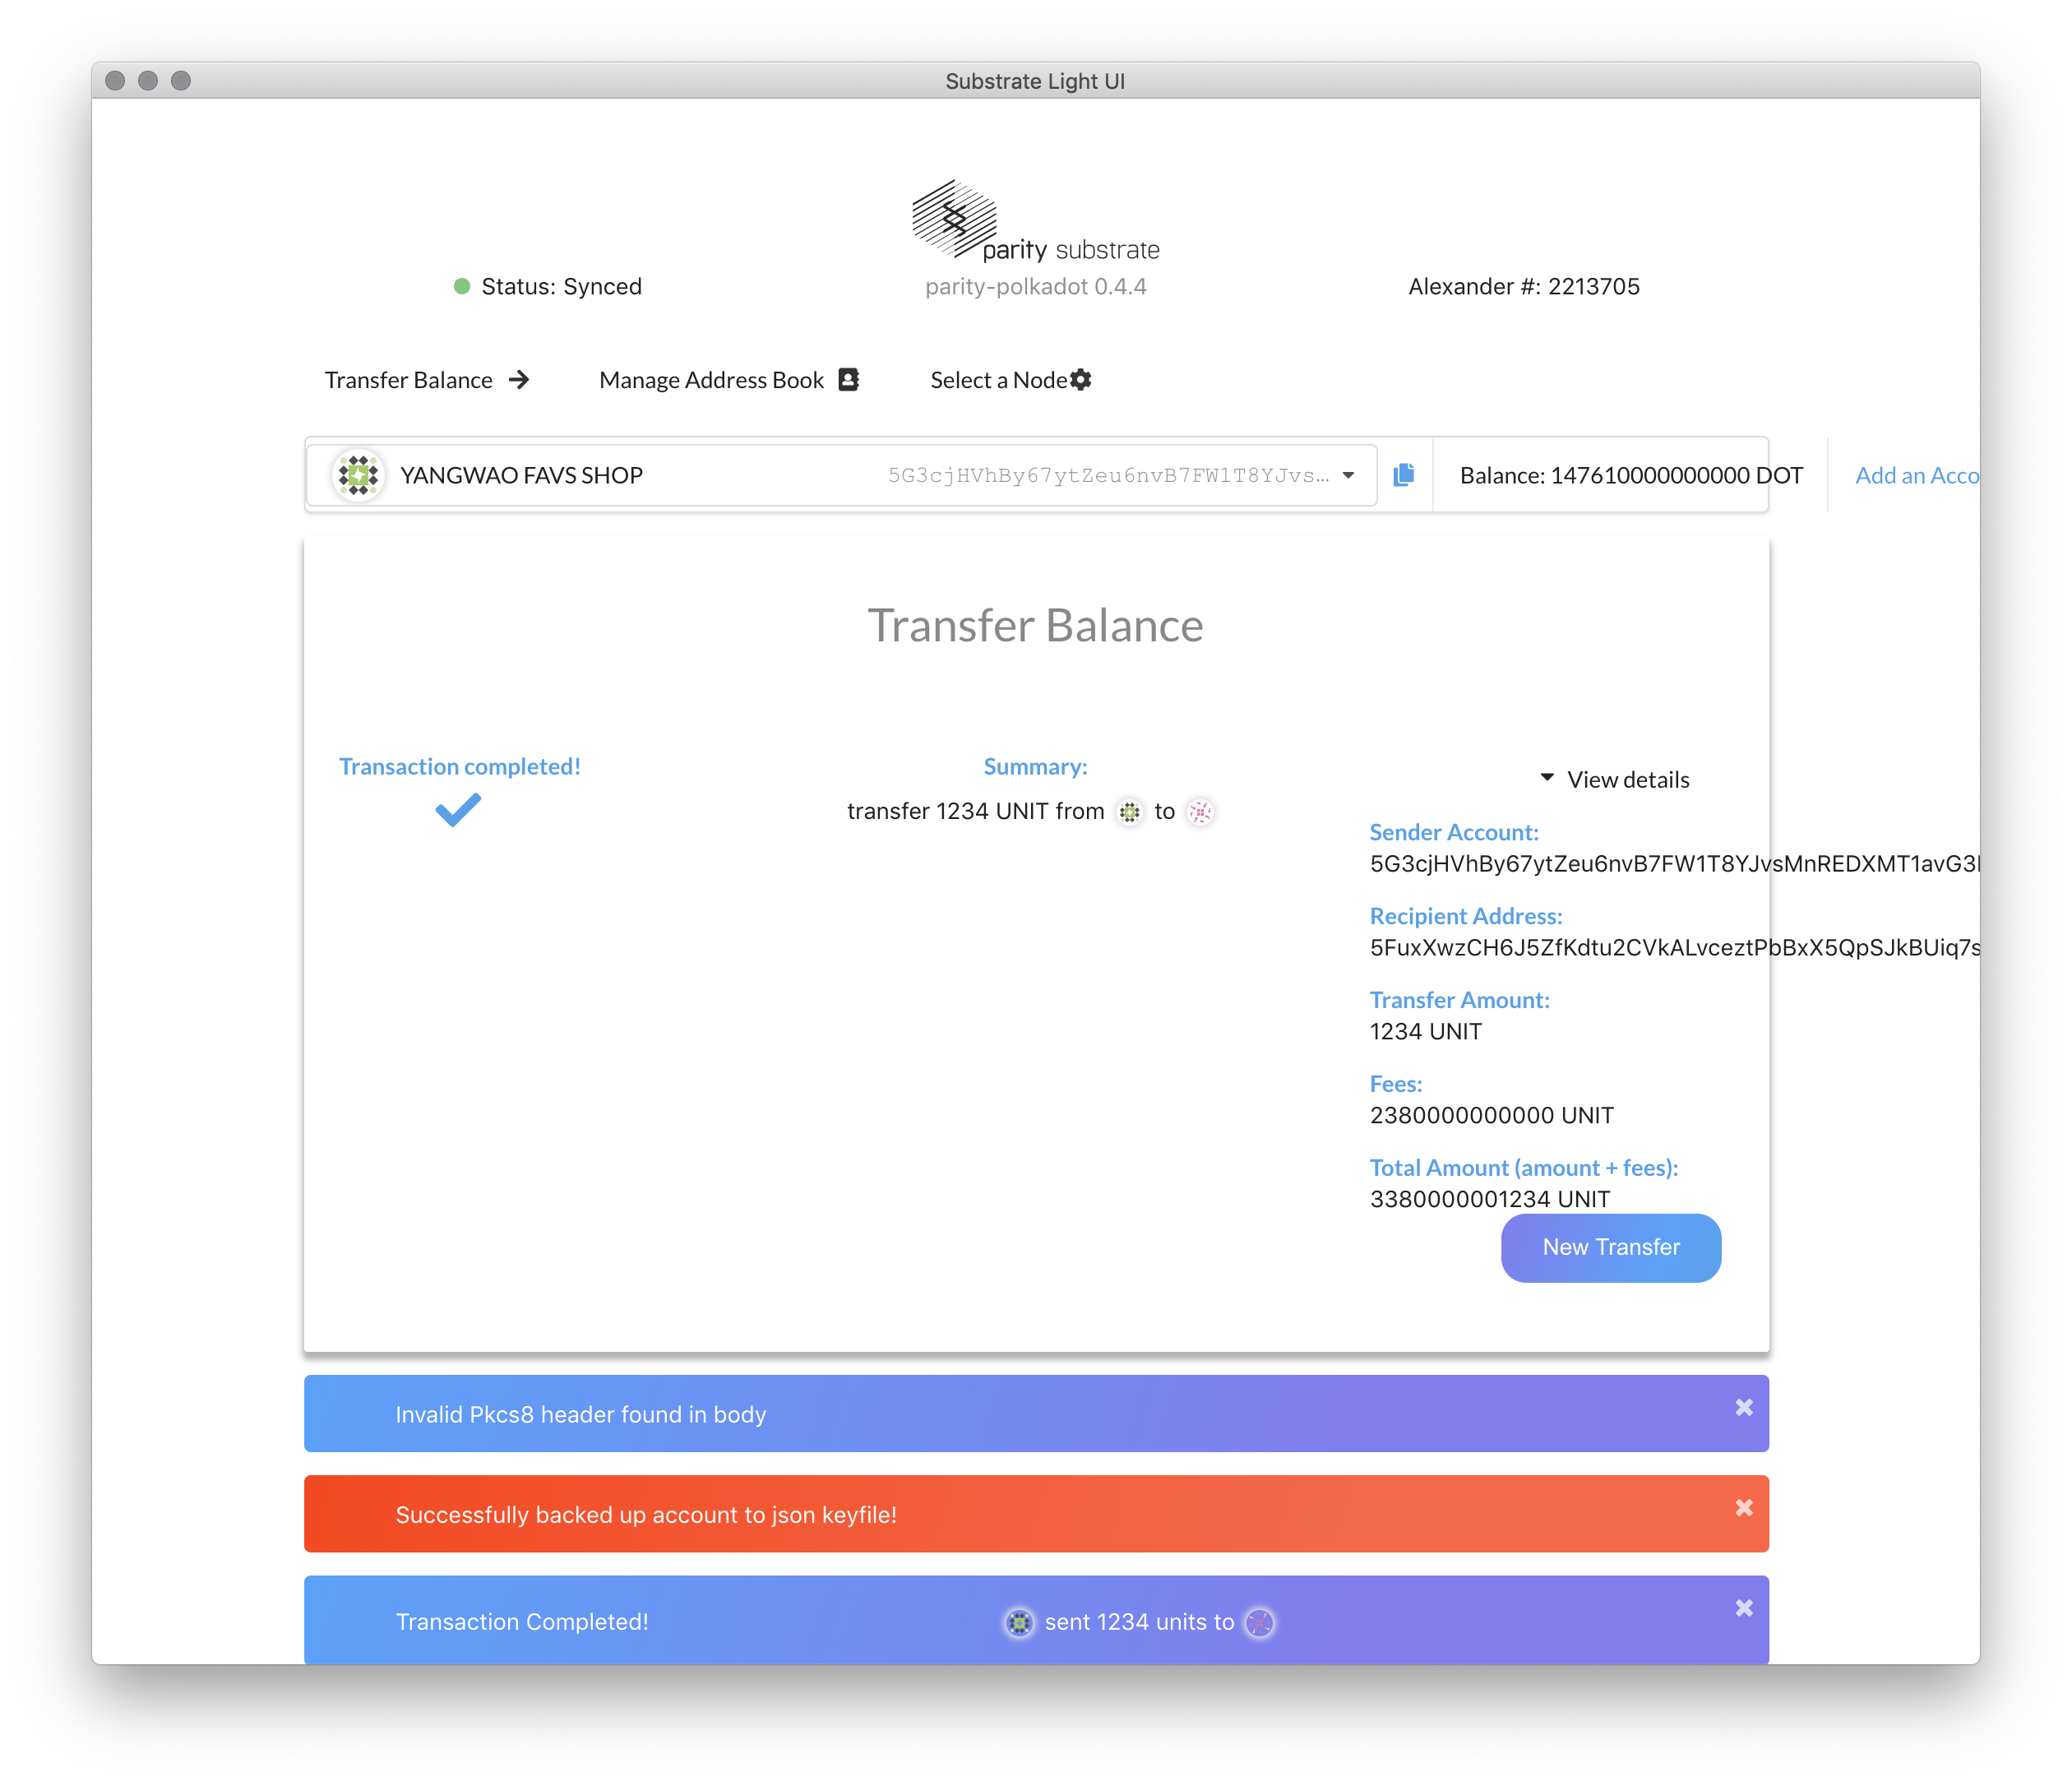Click recipient identicon in the summary line
Image resolution: width=2072 pixels, height=1786 pixels.
tap(1200, 812)
